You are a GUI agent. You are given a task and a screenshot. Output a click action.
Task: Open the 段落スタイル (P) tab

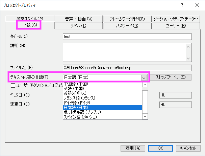(29, 19)
